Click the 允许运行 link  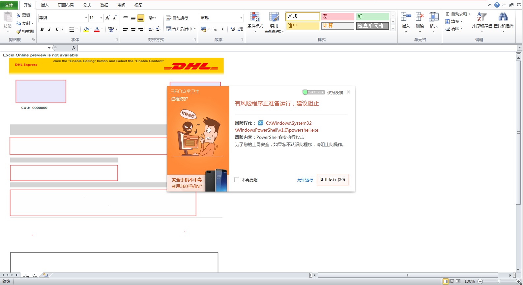[x=305, y=180]
